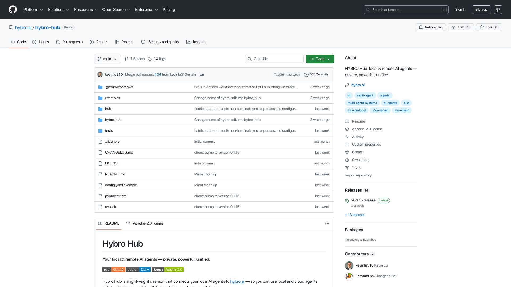The image size is (511, 287).
Task: Click the multi-agent-systems topic tag
Action: tap(362, 103)
